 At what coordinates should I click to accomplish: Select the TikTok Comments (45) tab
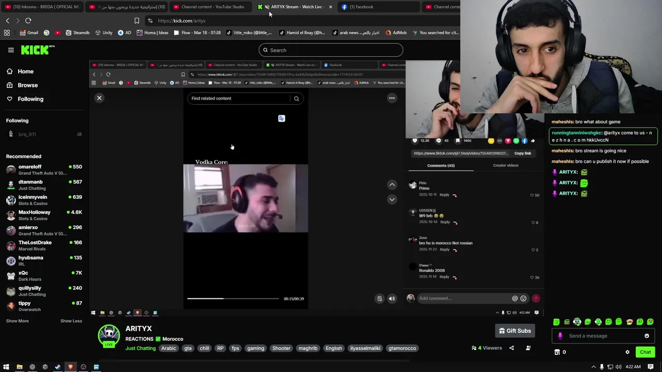click(441, 166)
